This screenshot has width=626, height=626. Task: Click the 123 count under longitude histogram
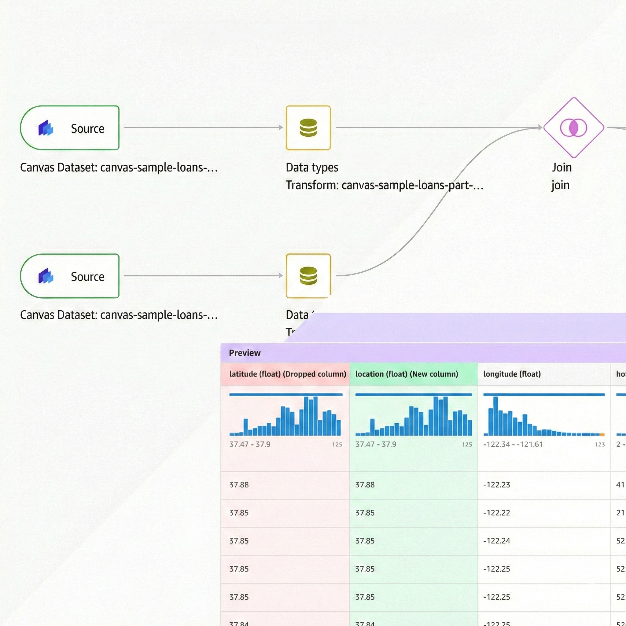coord(599,444)
